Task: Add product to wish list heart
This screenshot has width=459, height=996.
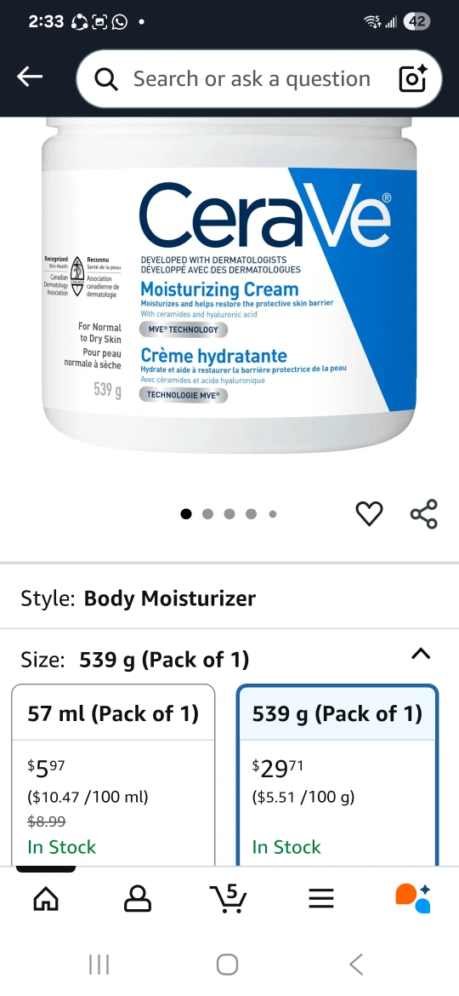Action: click(369, 513)
